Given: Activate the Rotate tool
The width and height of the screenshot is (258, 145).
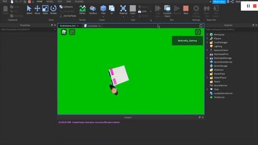Looking at the screenshot, I should (53, 10).
